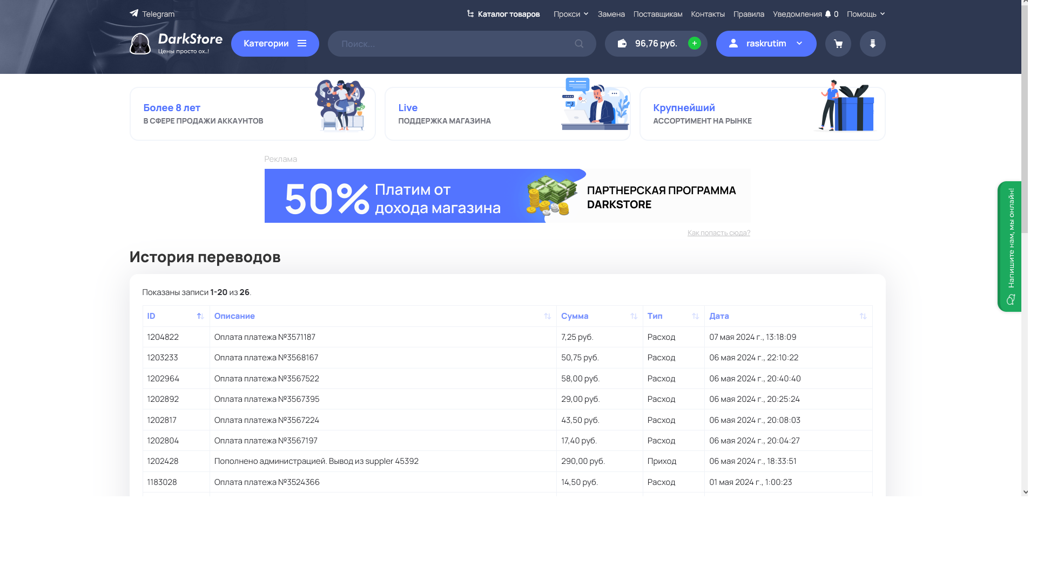Open the Напишите нам online chat tab
This screenshot has height=561, width=1037.
1009,247
